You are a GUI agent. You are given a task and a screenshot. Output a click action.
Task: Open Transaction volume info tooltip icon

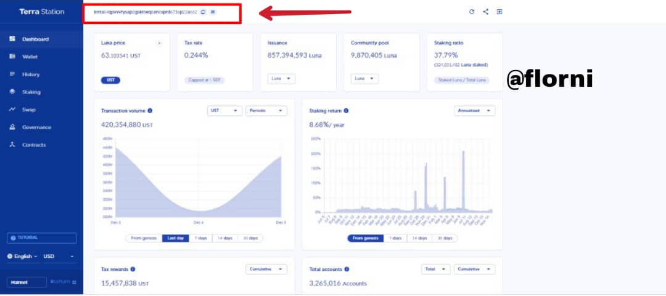pyautogui.click(x=150, y=111)
